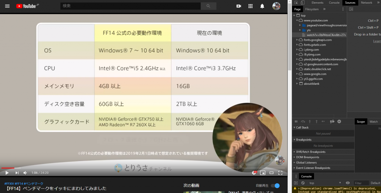Open the YouTube apps grid icon
Screen dimensions: 381x193
[250, 6]
